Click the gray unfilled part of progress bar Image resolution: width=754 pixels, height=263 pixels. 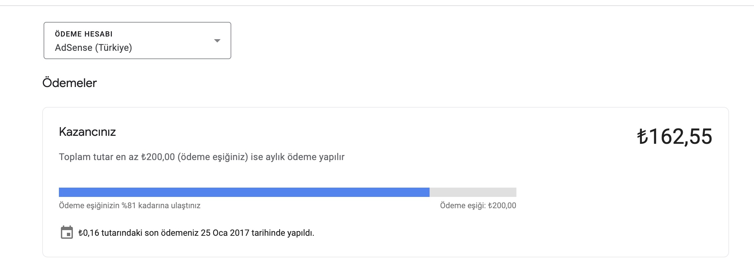click(473, 192)
